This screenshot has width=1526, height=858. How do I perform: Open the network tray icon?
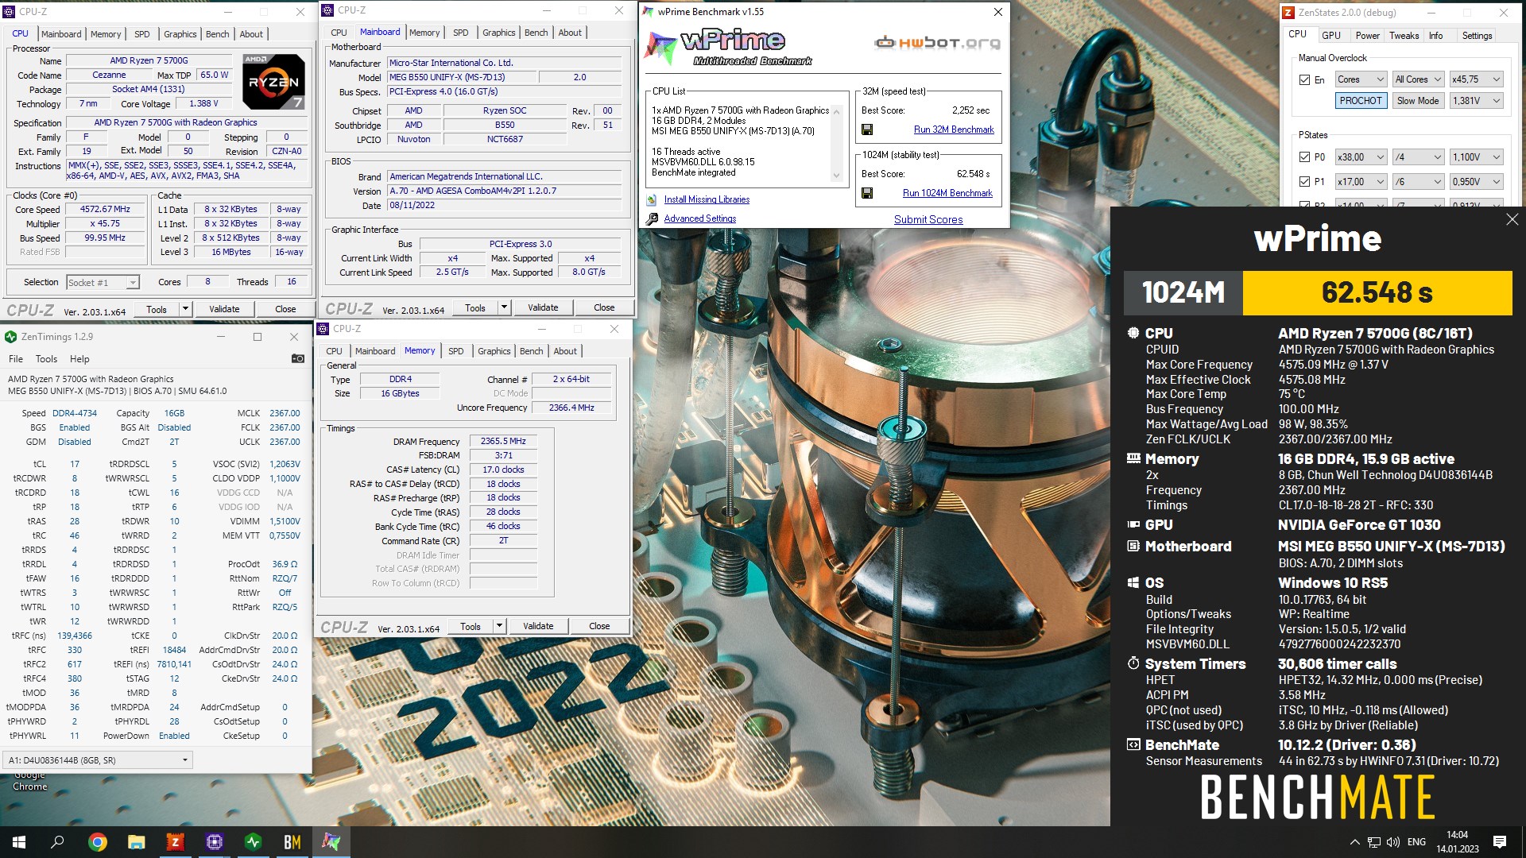(1374, 842)
